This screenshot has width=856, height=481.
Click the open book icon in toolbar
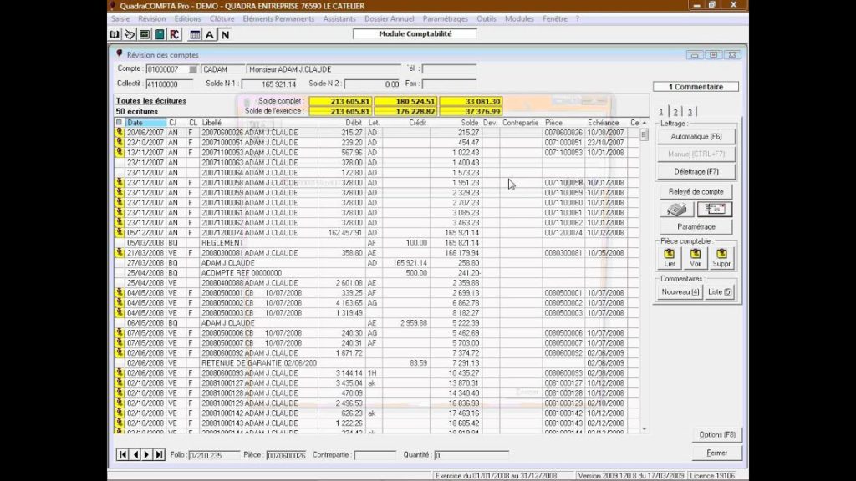[x=115, y=34]
